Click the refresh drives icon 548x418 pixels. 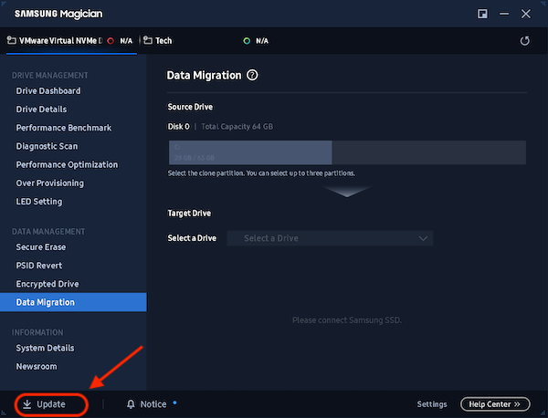point(524,41)
